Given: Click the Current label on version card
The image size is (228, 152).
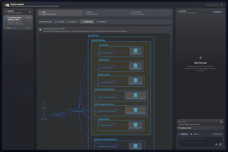Looking at the screenshot, I should [28, 28].
